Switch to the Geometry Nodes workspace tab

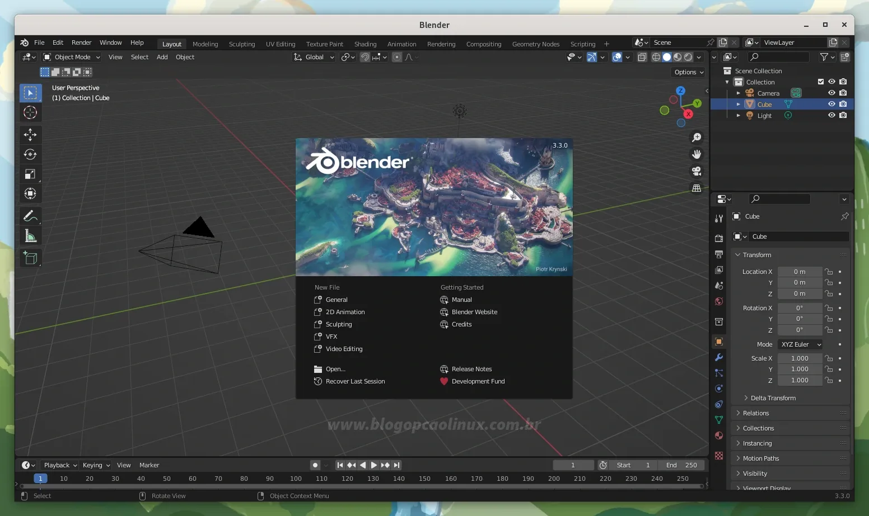(x=535, y=44)
